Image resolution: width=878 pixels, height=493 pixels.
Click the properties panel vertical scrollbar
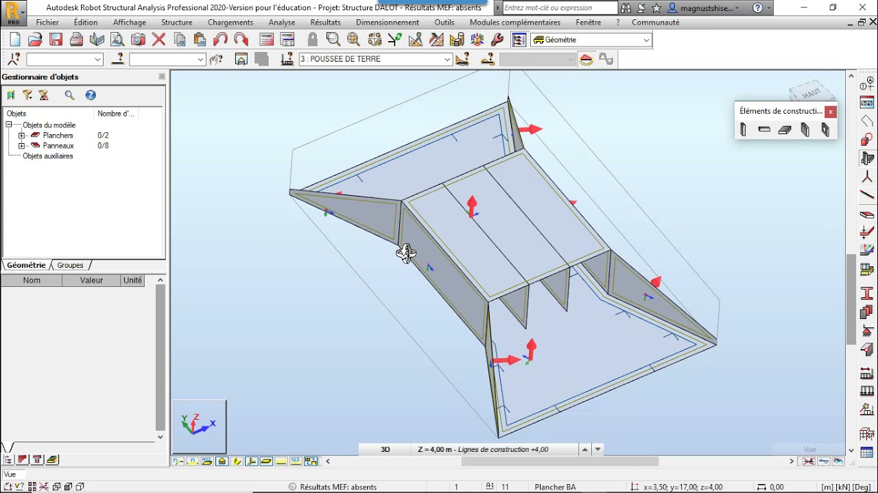[x=161, y=357]
